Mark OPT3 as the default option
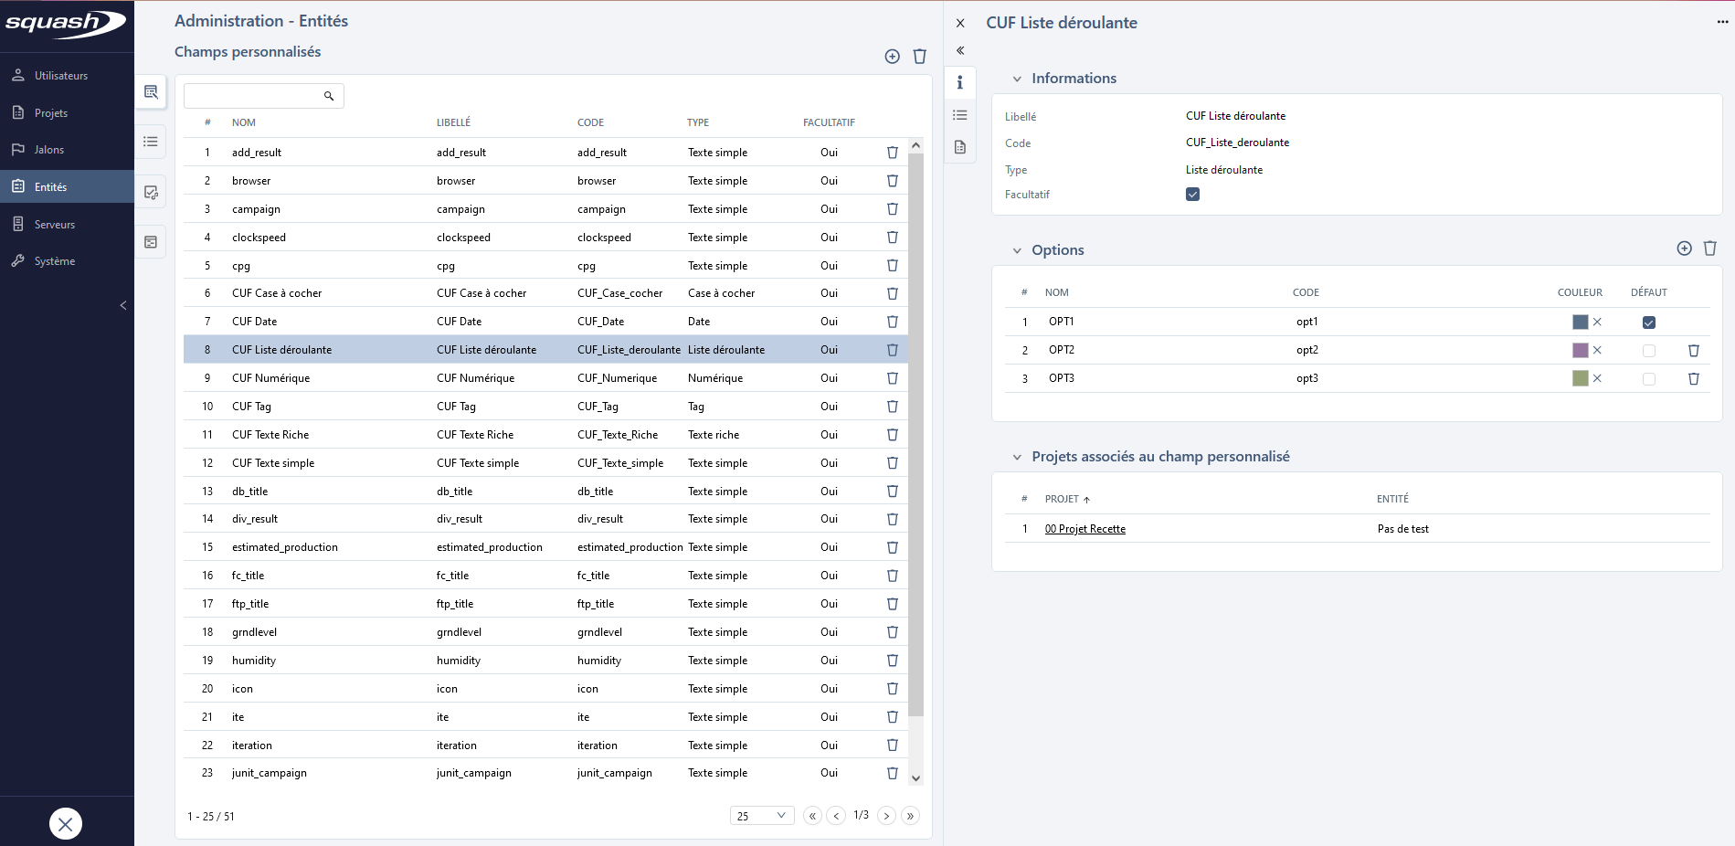 click(x=1648, y=379)
